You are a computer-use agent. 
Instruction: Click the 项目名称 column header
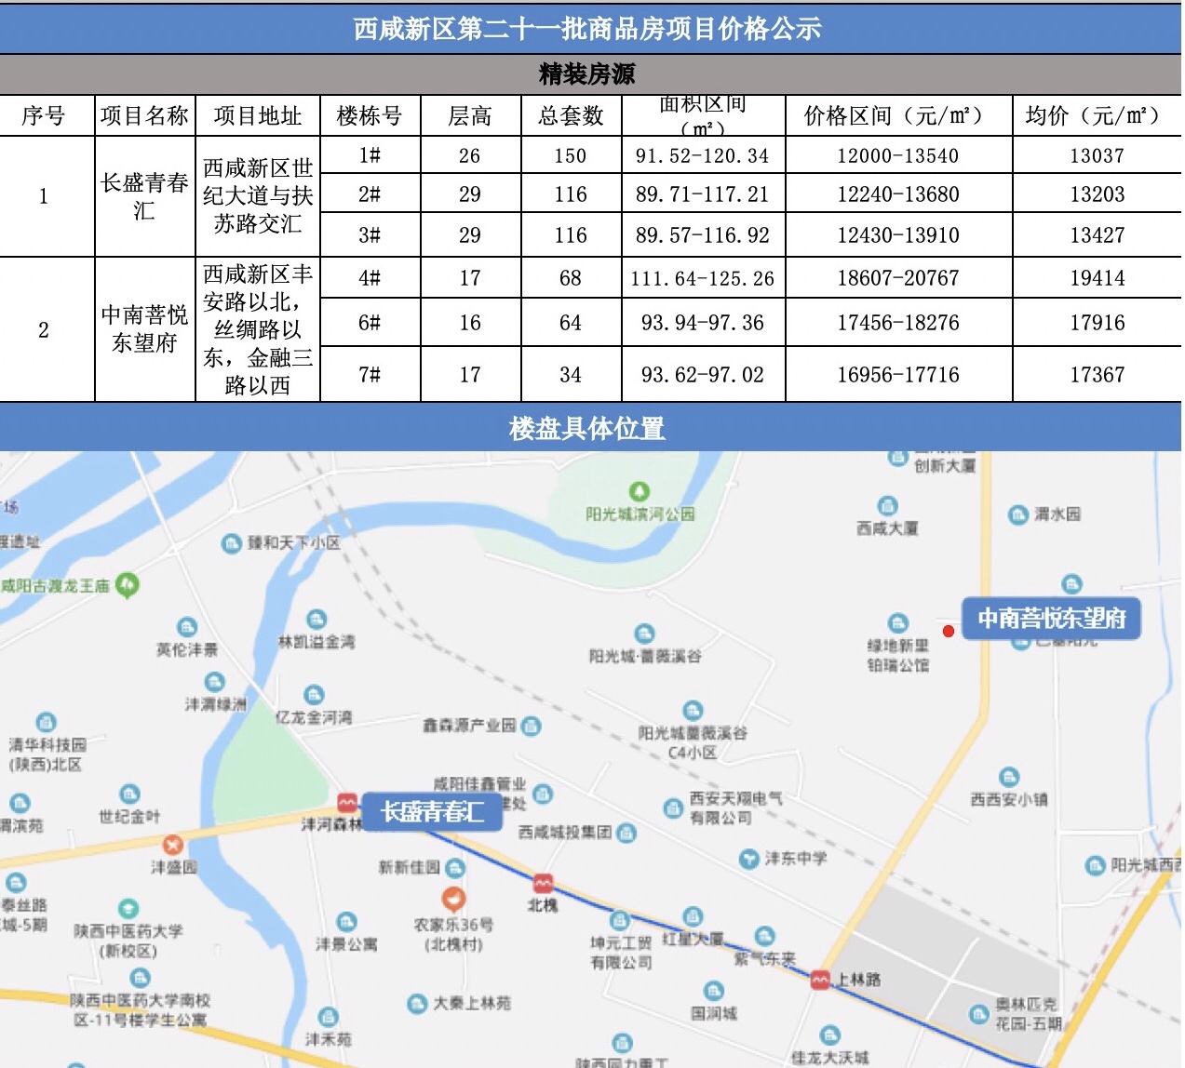click(145, 116)
